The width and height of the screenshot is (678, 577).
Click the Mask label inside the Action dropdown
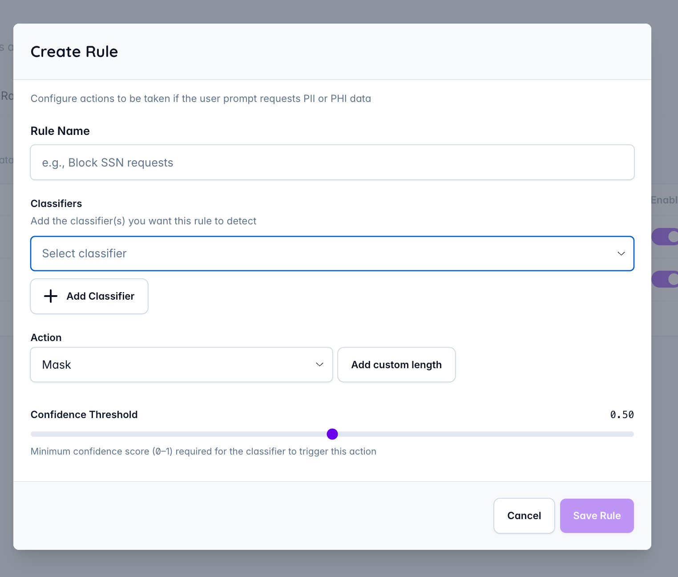[x=56, y=364]
